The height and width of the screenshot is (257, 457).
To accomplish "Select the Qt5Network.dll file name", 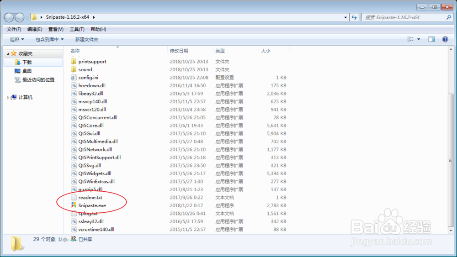I will coord(95,149).
